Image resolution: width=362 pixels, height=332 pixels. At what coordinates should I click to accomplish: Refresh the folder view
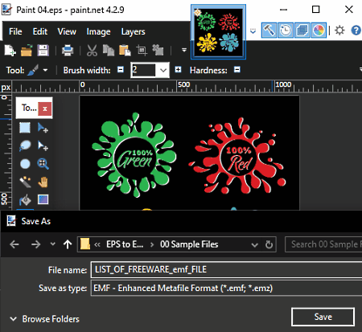[269, 244]
